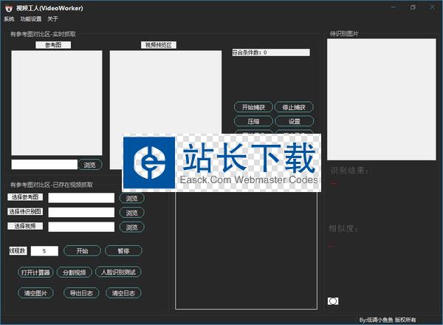Click the 人脸识别测试 button
The width and height of the screenshot is (443, 325).
[x=118, y=272]
